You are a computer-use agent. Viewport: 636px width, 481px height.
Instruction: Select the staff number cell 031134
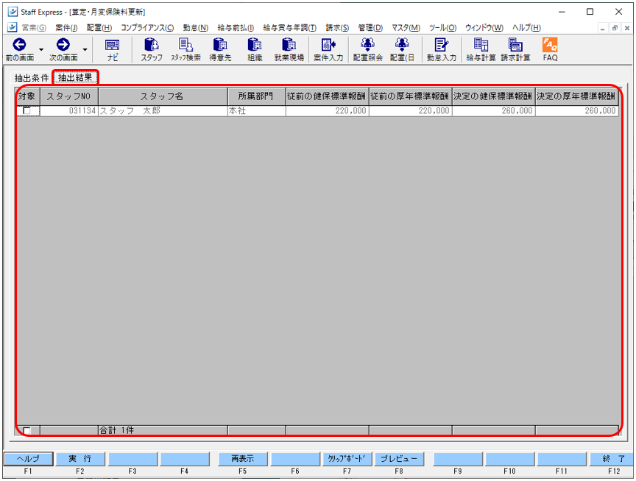click(69, 110)
